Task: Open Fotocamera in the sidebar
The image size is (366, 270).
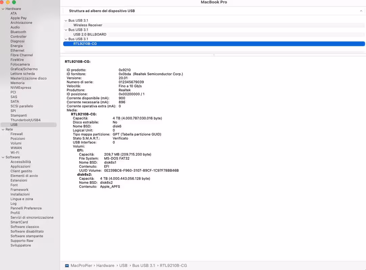Action: (x=20, y=64)
